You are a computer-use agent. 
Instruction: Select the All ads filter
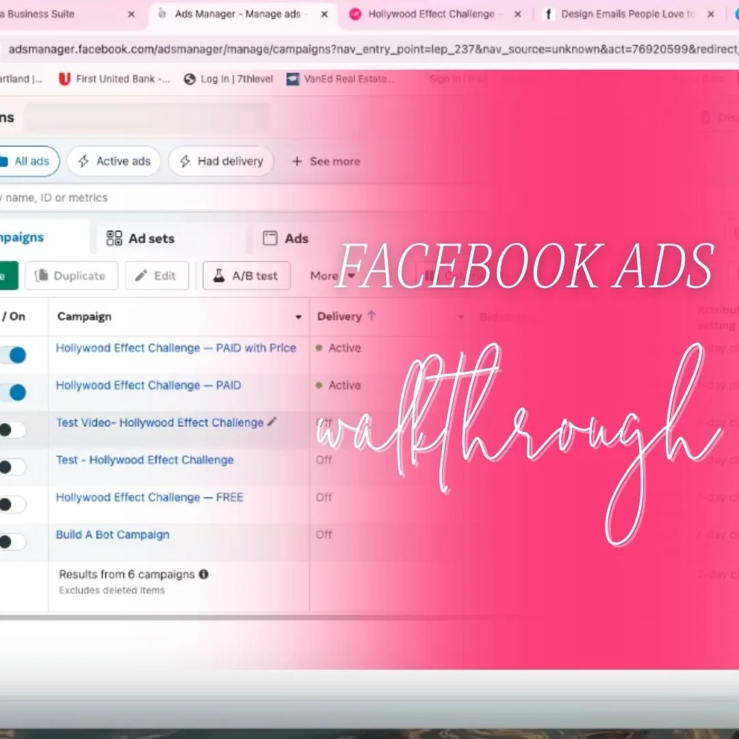pos(29,161)
